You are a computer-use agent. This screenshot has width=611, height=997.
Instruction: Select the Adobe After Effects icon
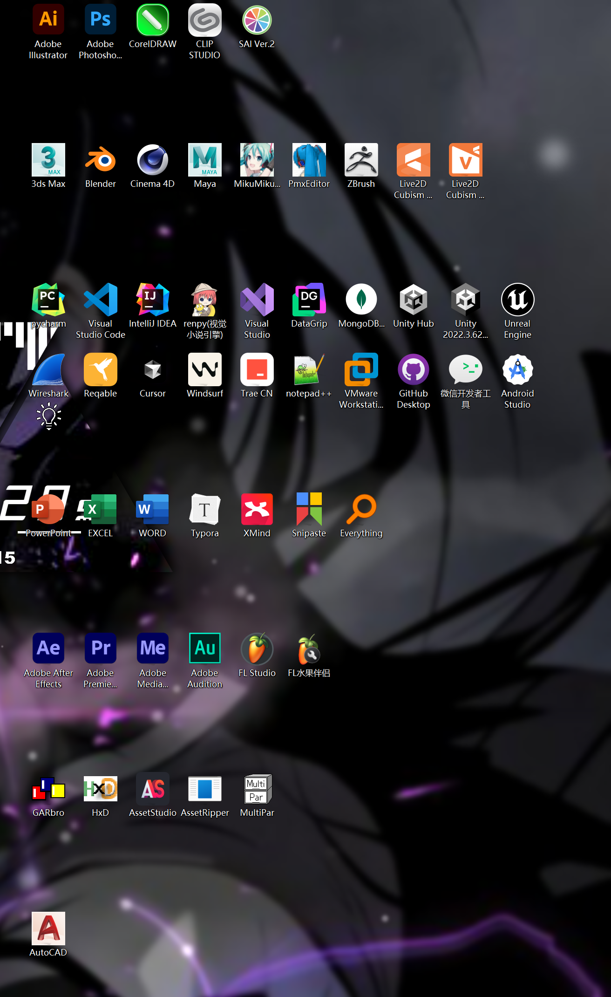point(48,649)
